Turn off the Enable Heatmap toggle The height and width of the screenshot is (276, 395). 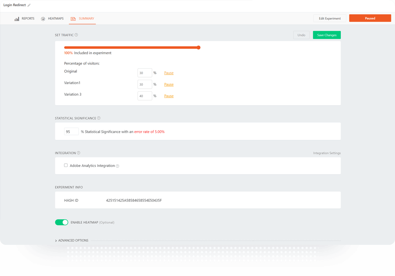click(x=62, y=222)
